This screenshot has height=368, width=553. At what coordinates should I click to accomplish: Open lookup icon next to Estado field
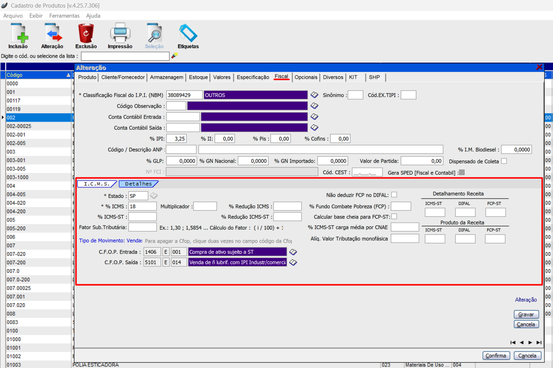(154, 196)
